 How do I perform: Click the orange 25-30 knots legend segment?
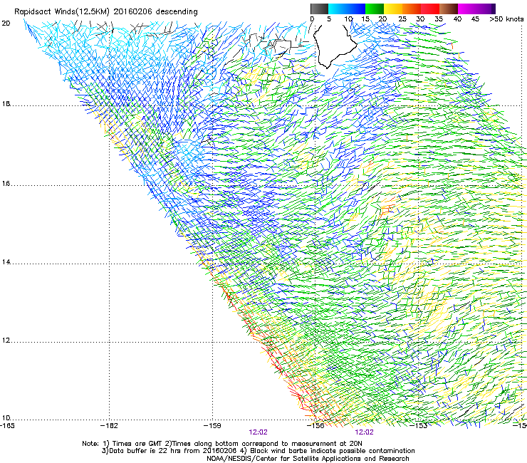point(412,9)
